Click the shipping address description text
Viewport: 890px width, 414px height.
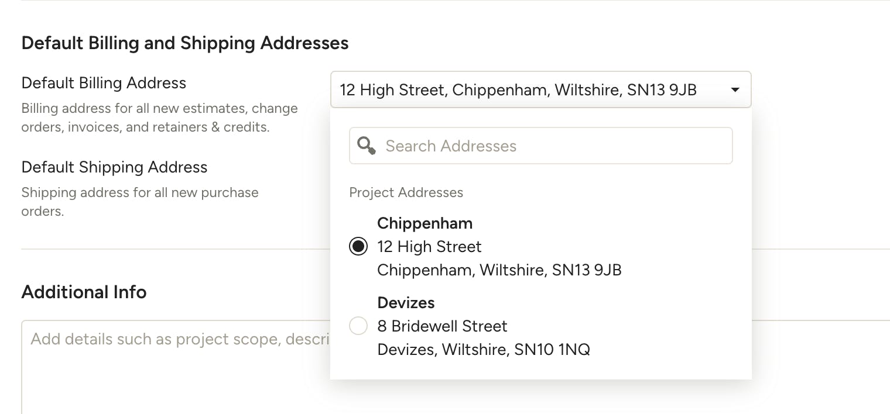(x=140, y=202)
